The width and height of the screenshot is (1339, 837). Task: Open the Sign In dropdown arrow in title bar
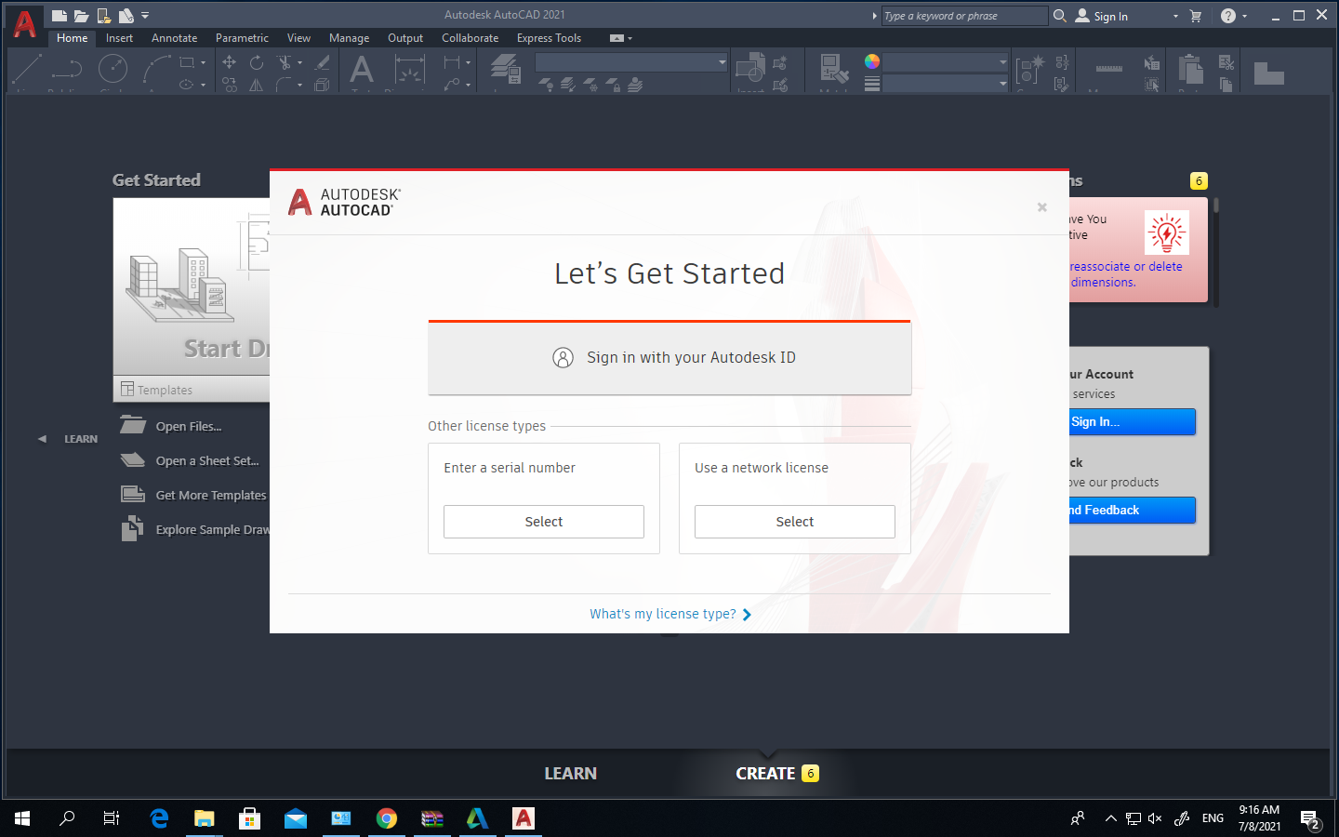pyautogui.click(x=1175, y=16)
